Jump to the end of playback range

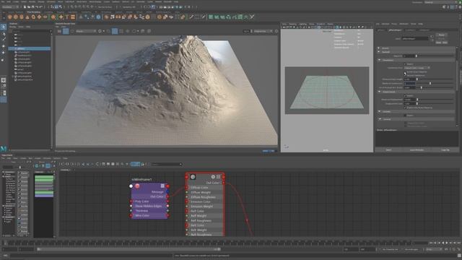[459, 243]
